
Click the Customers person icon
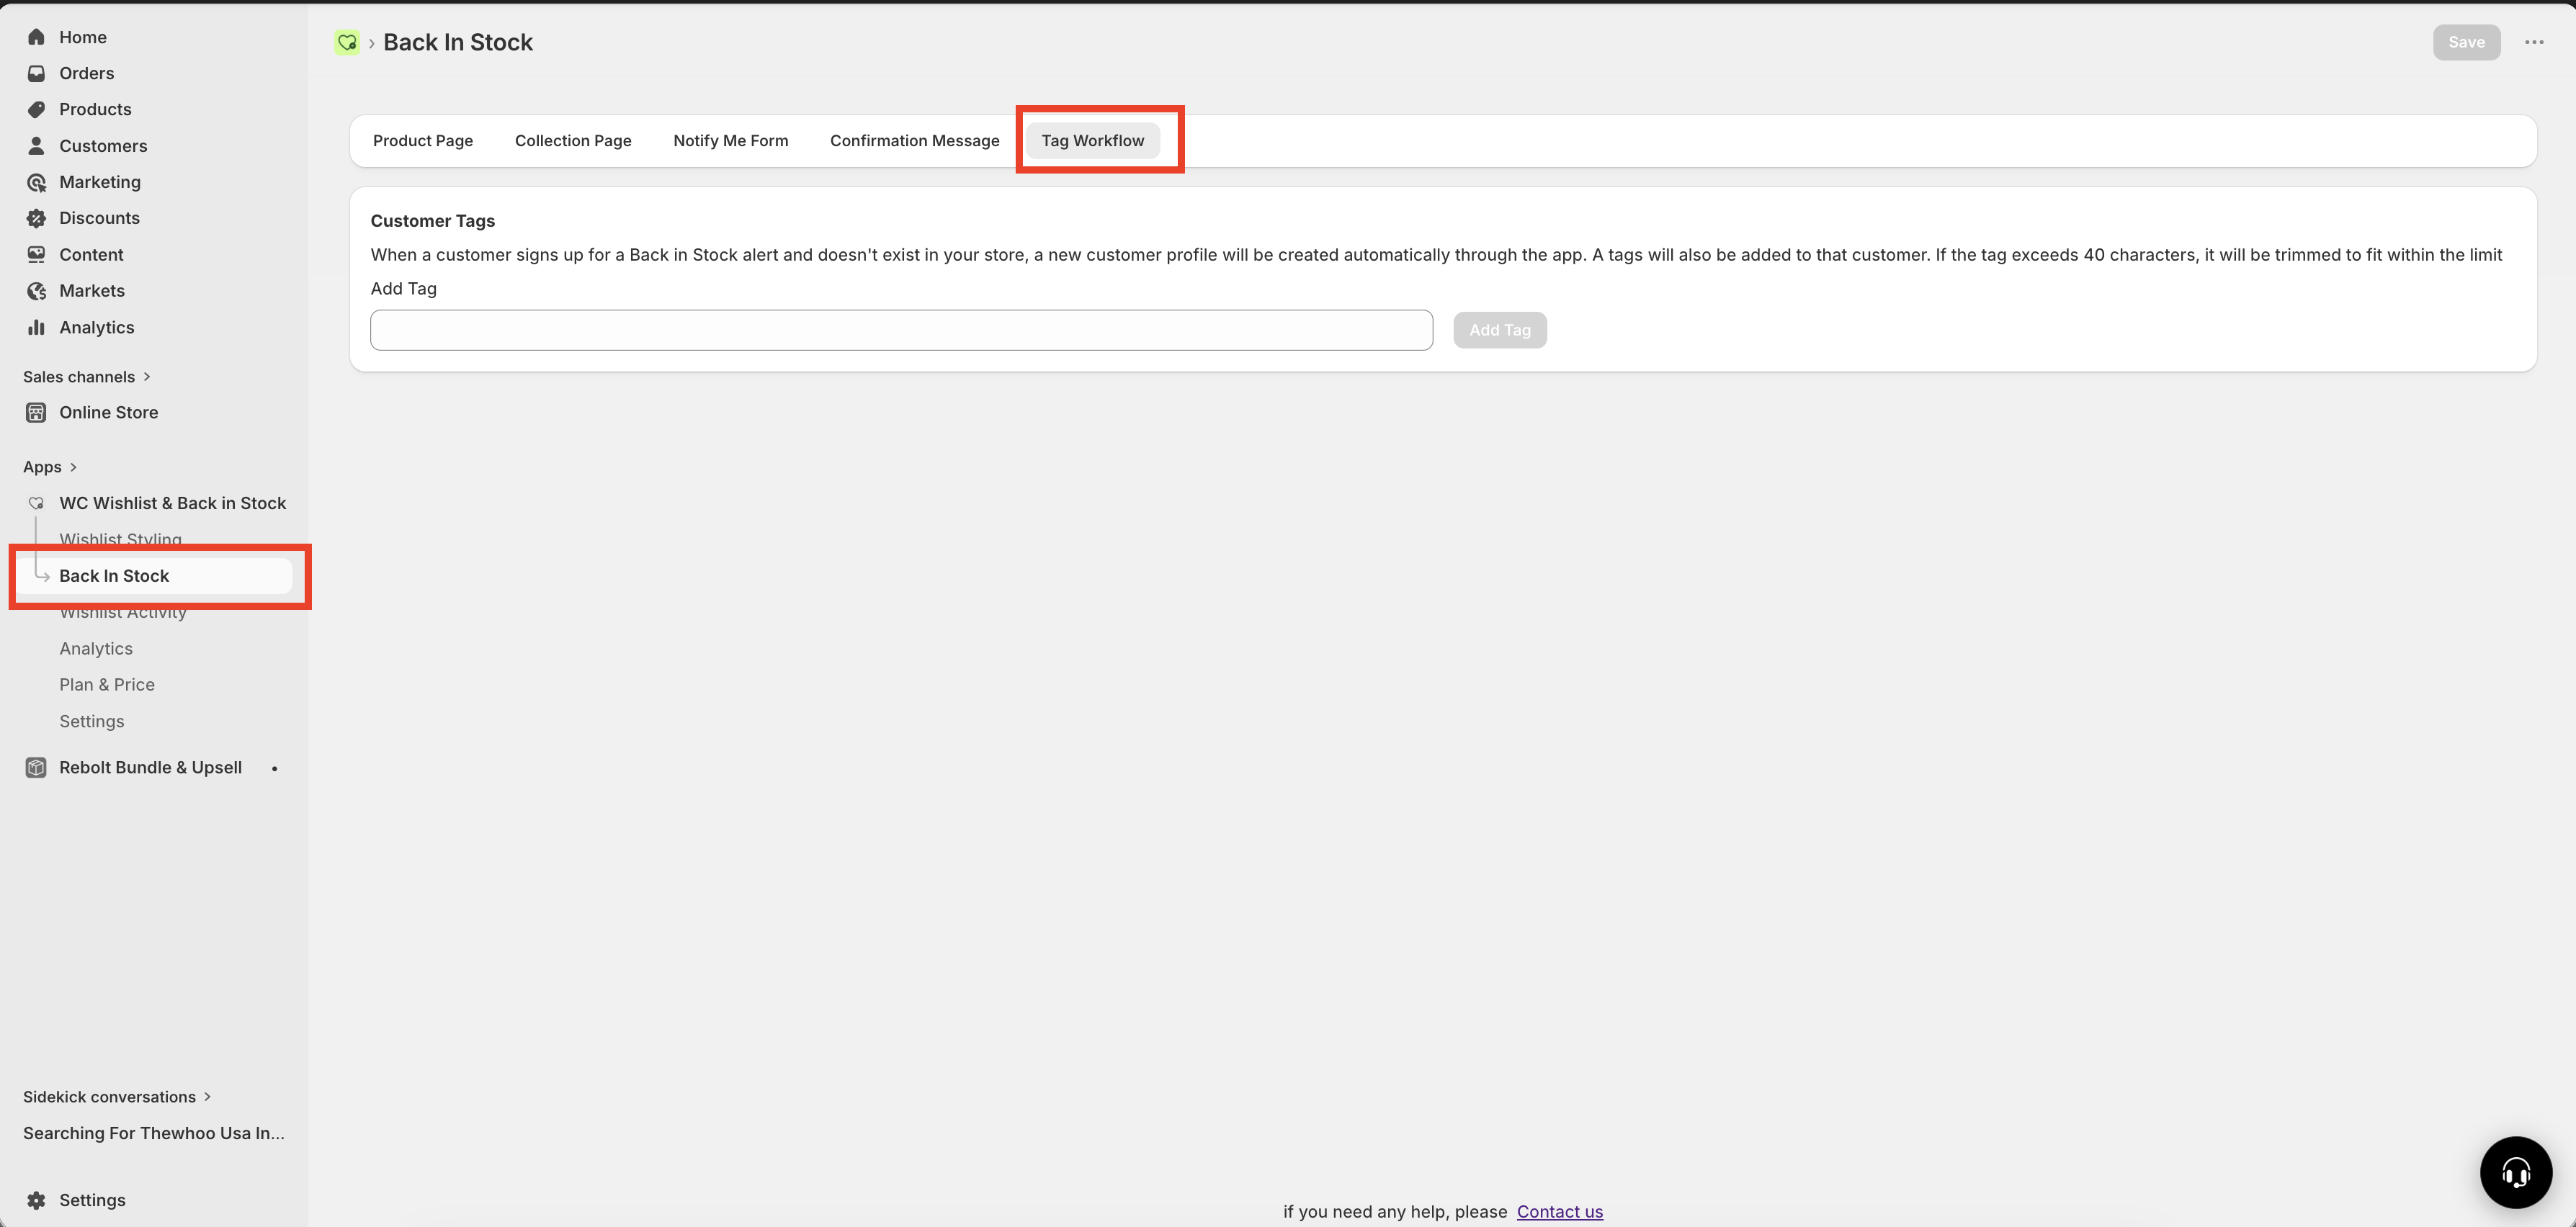pos(36,146)
